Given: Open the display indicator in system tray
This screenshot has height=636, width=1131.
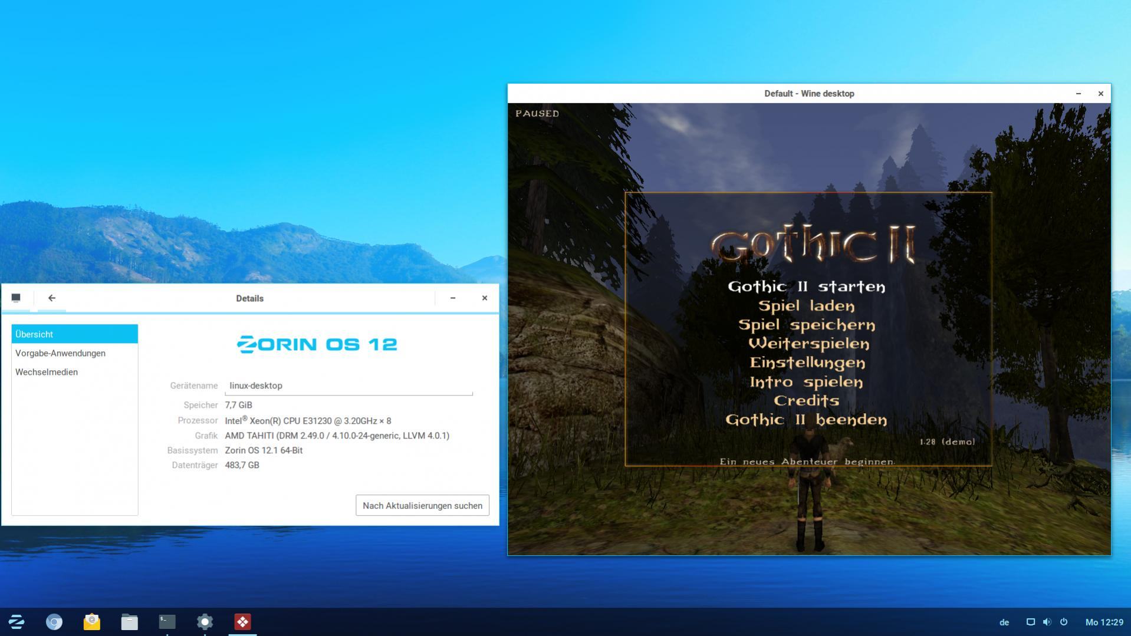Looking at the screenshot, I should (1031, 622).
